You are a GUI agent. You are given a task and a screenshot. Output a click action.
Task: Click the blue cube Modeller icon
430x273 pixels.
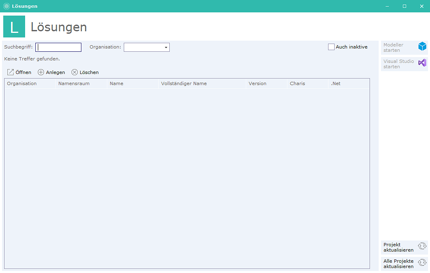(422, 46)
